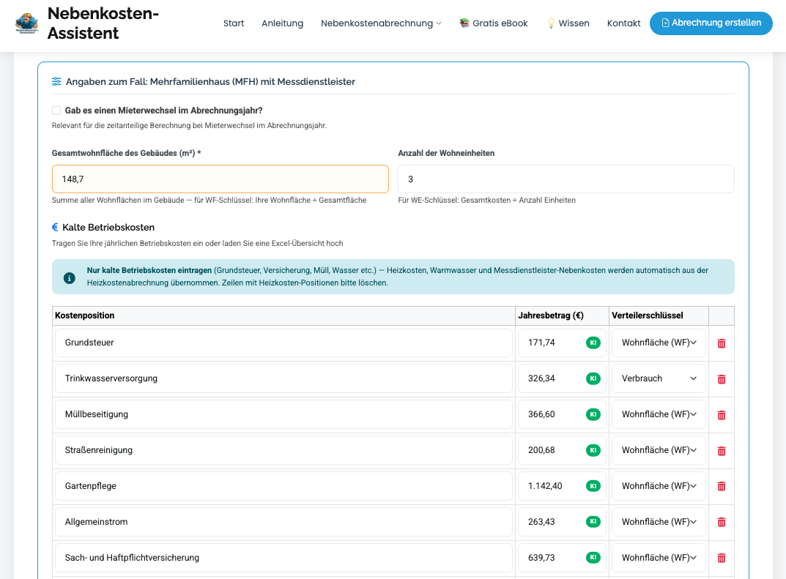This screenshot has height=579, width=786.
Task: Remove the Gartenpflege row with trash icon
Action: [x=722, y=486]
